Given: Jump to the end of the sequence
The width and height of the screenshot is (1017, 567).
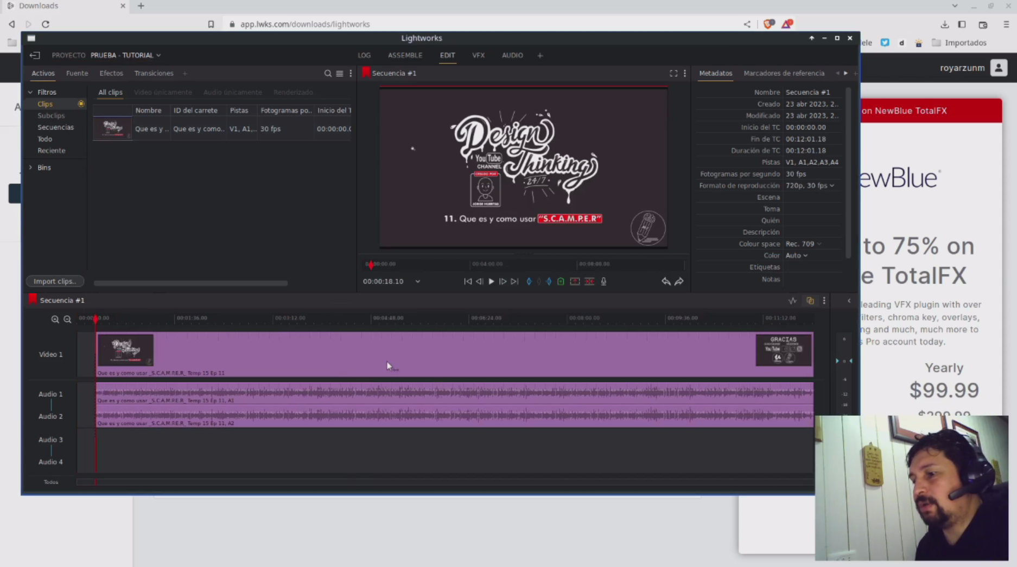Looking at the screenshot, I should click(x=514, y=281).
